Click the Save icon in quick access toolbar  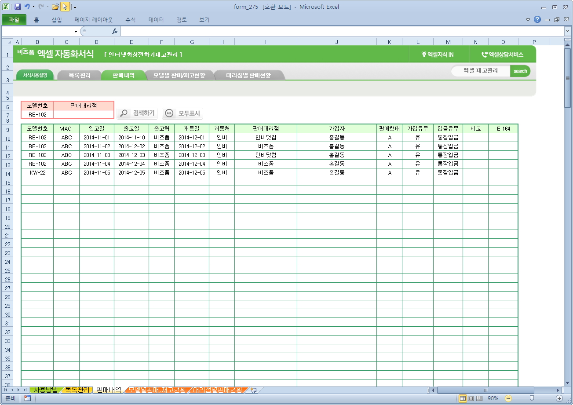point(18,7)
